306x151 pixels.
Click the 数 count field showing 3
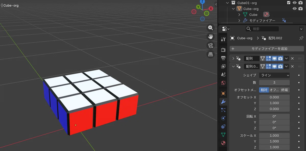click(274, 82)
